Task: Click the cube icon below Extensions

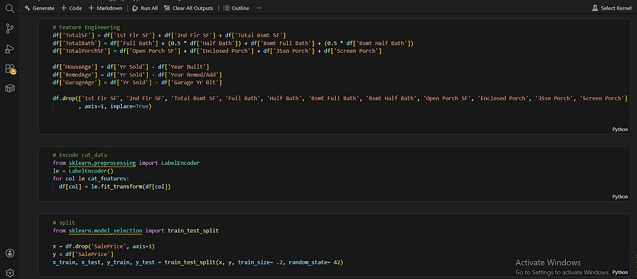Action: click(10, 89)
